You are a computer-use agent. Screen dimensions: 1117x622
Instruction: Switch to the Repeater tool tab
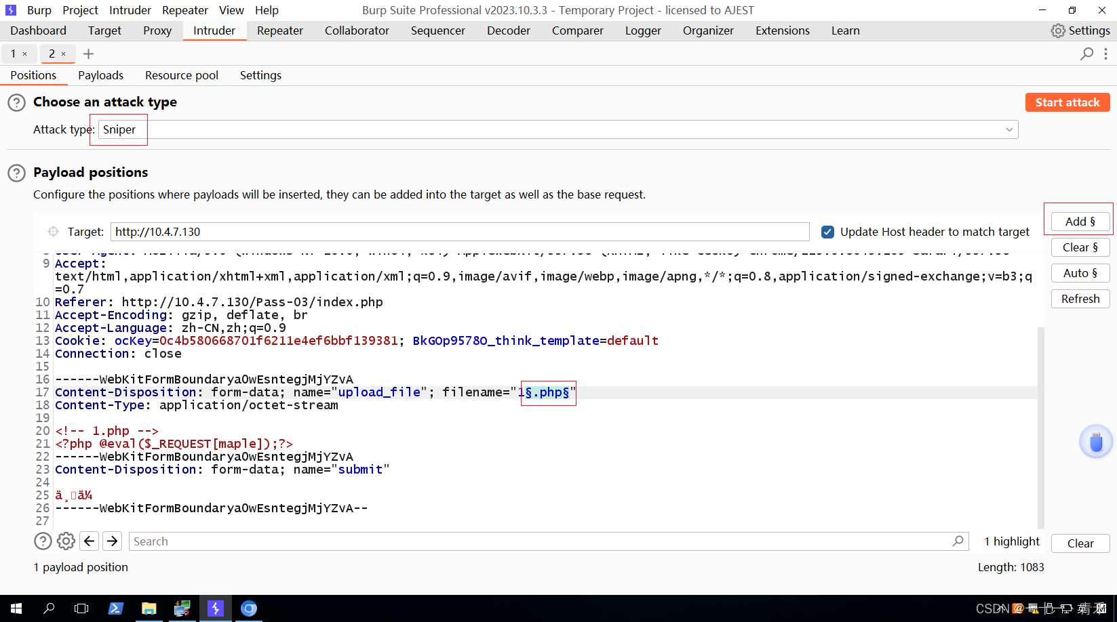click(280, 30)
